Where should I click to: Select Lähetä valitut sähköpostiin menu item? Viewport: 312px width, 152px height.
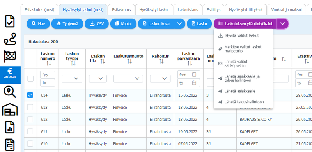click(x=243, y=64)
